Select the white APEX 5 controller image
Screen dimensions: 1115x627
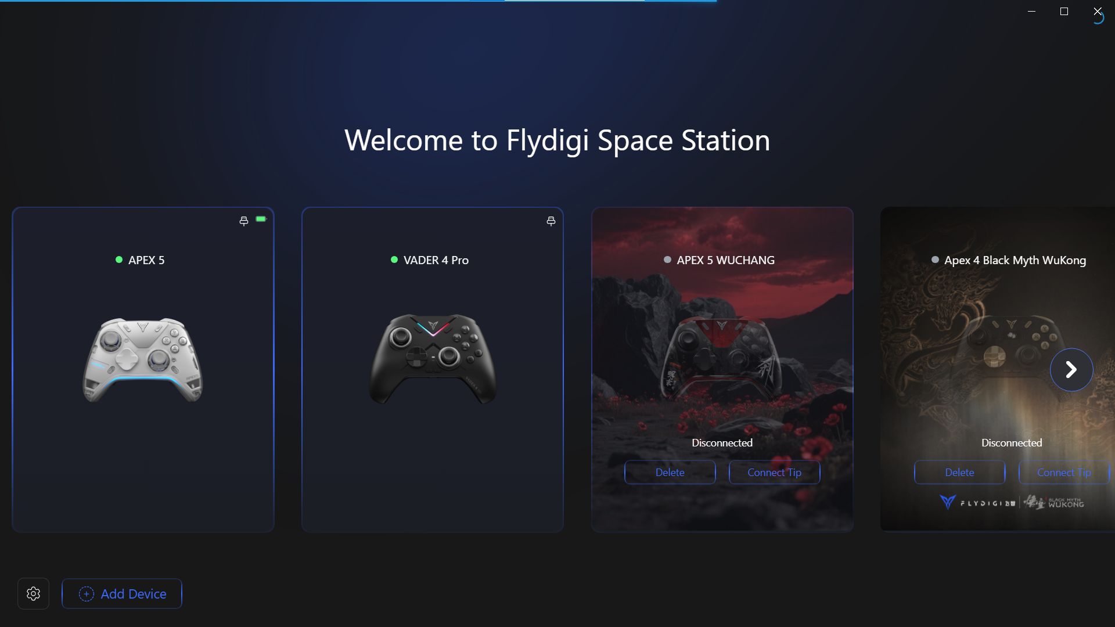point(143,360)
